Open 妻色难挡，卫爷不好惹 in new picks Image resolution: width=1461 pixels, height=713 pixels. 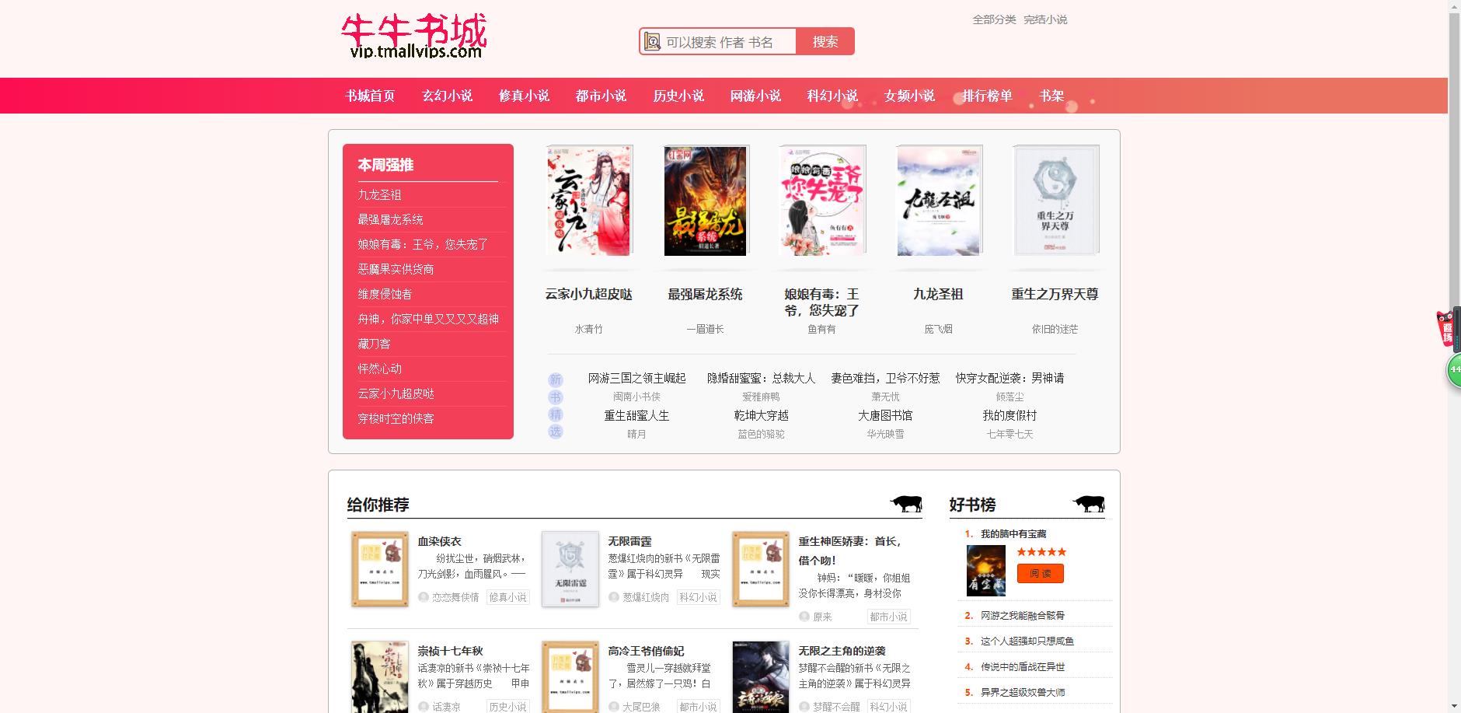(x=885, y=378)
